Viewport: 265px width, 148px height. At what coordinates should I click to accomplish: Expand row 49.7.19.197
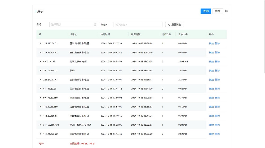point(40,61)
